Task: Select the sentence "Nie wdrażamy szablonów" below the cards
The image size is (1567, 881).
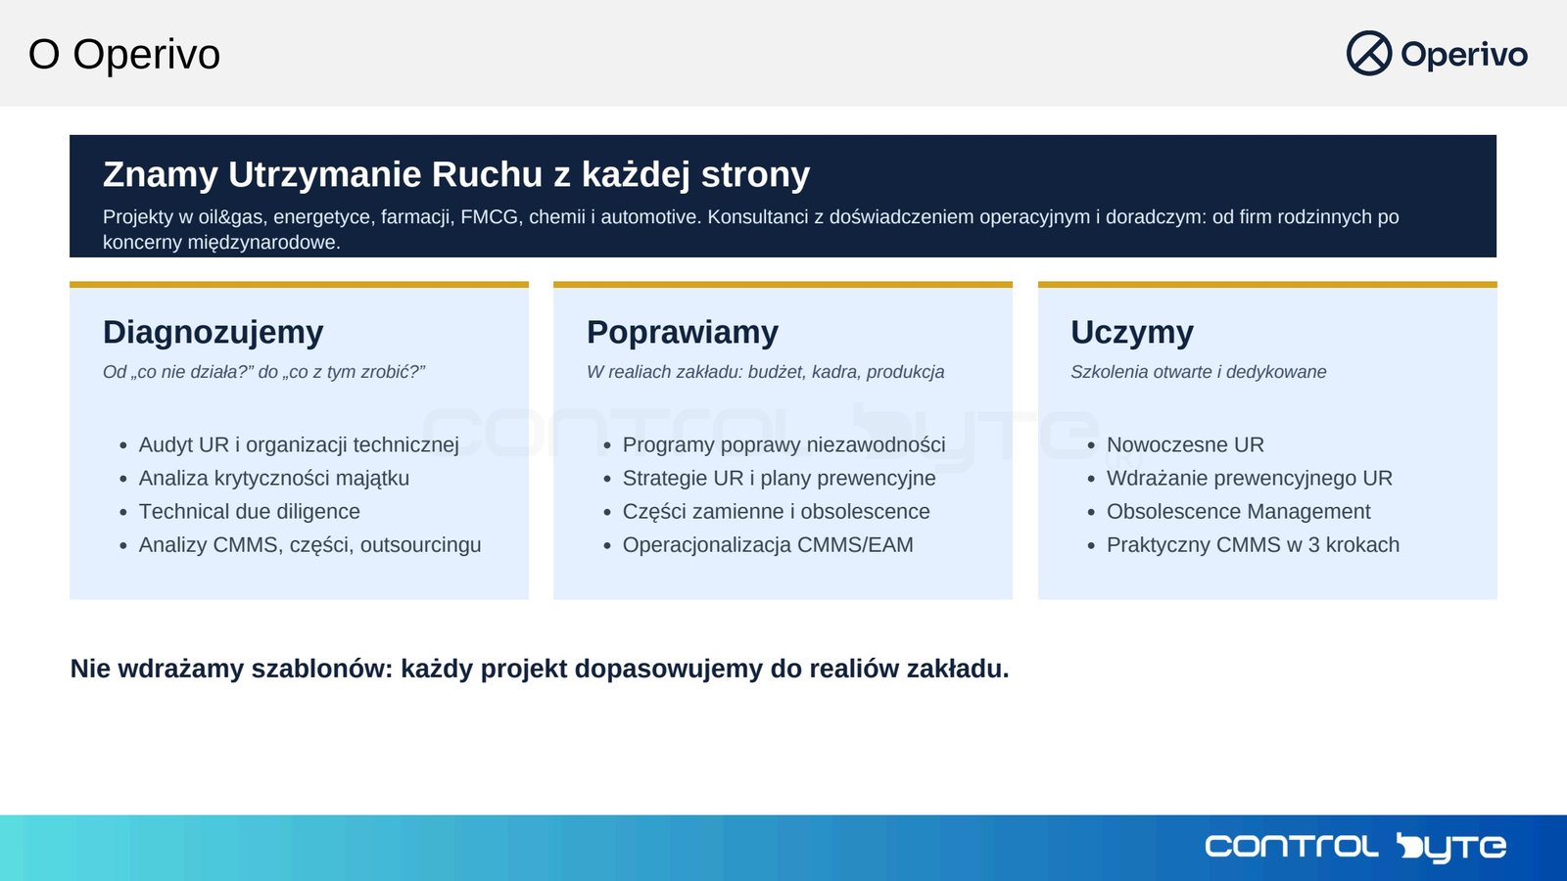Action: [x=540, y=669]
